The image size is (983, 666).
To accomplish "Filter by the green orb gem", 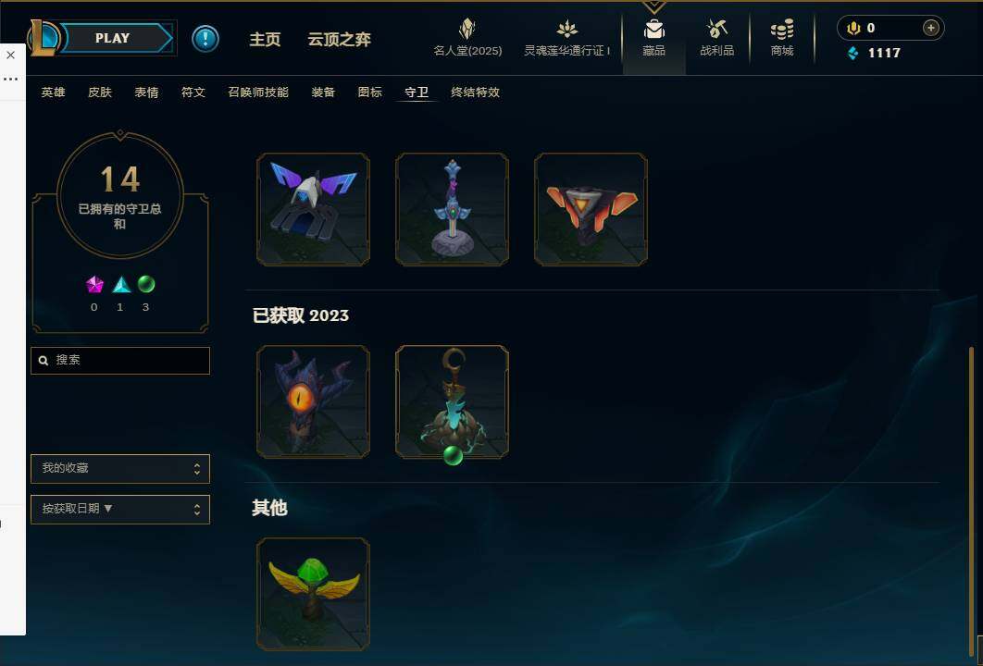I will coord(146,284).
